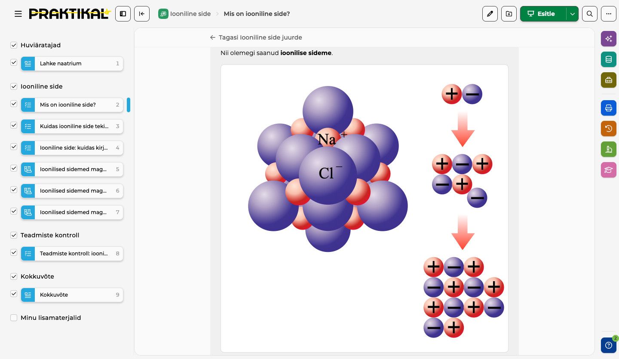Open the orange history icon
Viewport: 619px width, 359px height.
[609, 129]
